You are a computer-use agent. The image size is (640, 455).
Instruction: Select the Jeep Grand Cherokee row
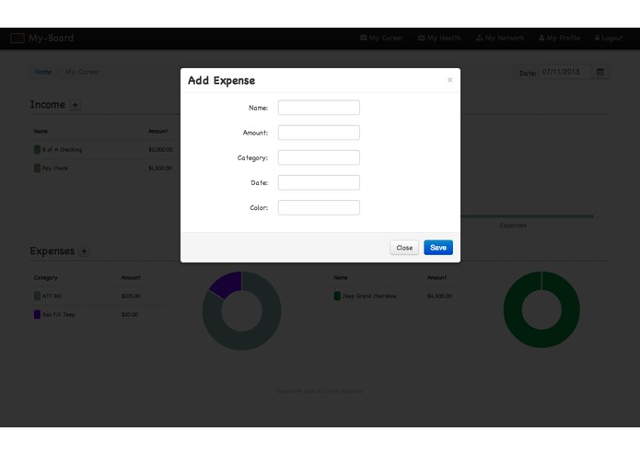click(400, 297)
